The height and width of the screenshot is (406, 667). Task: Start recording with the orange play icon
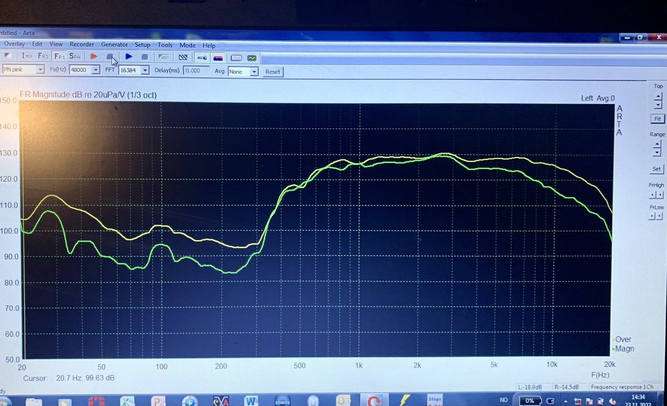pos(94,56)
